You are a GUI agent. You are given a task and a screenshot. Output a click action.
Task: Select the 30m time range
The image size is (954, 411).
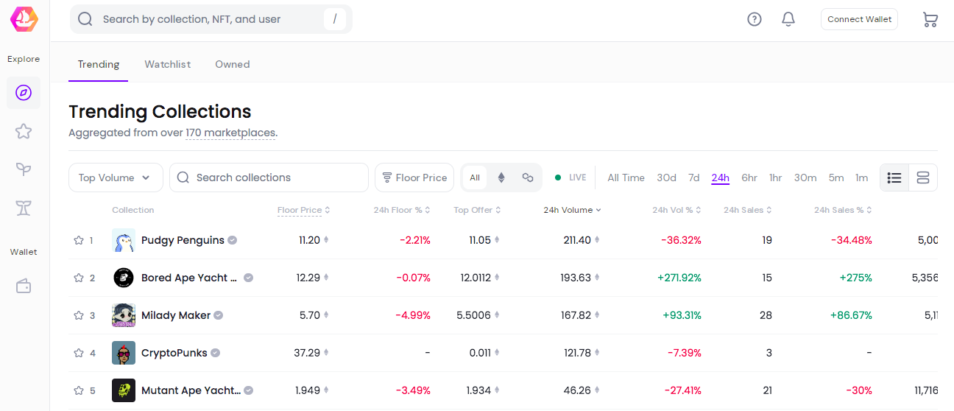pos(805,178)
